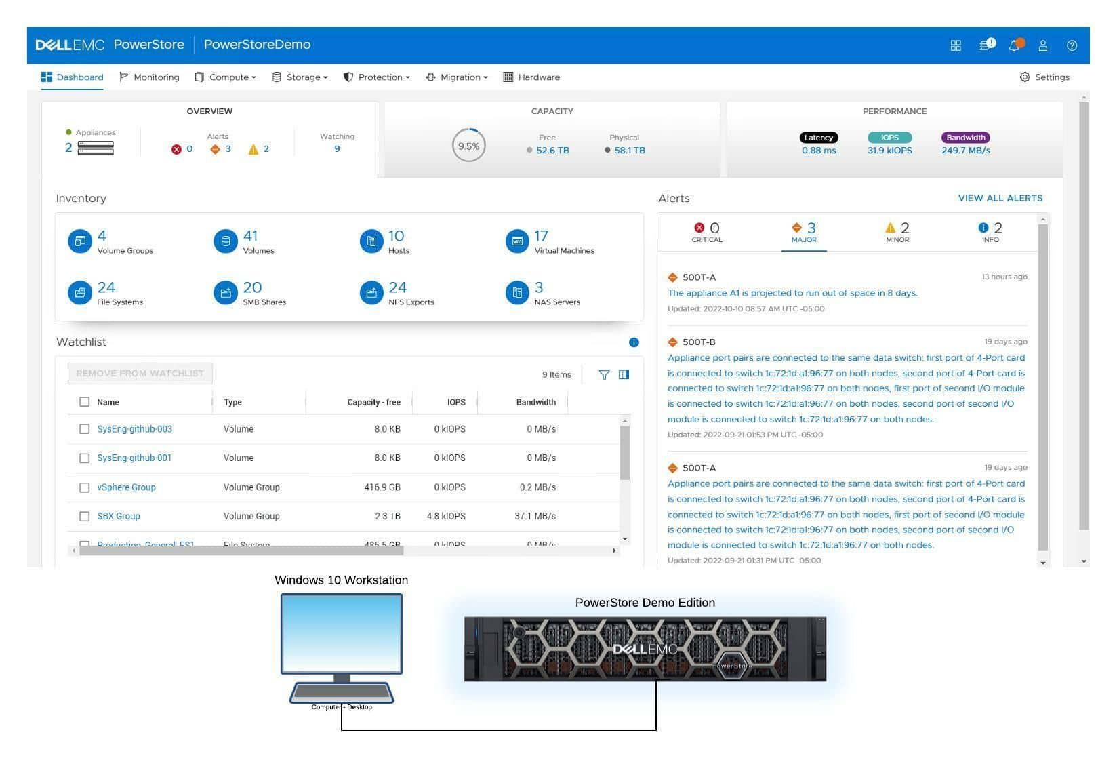This screenshot has height=758, width=1117.
Task: Expand the Protection menu
Action: point(377,77)
